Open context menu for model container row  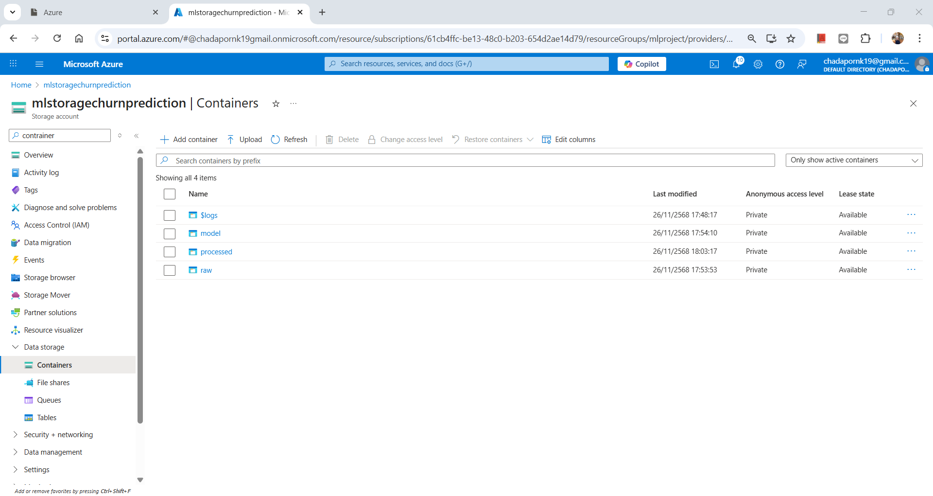[911, 233]
